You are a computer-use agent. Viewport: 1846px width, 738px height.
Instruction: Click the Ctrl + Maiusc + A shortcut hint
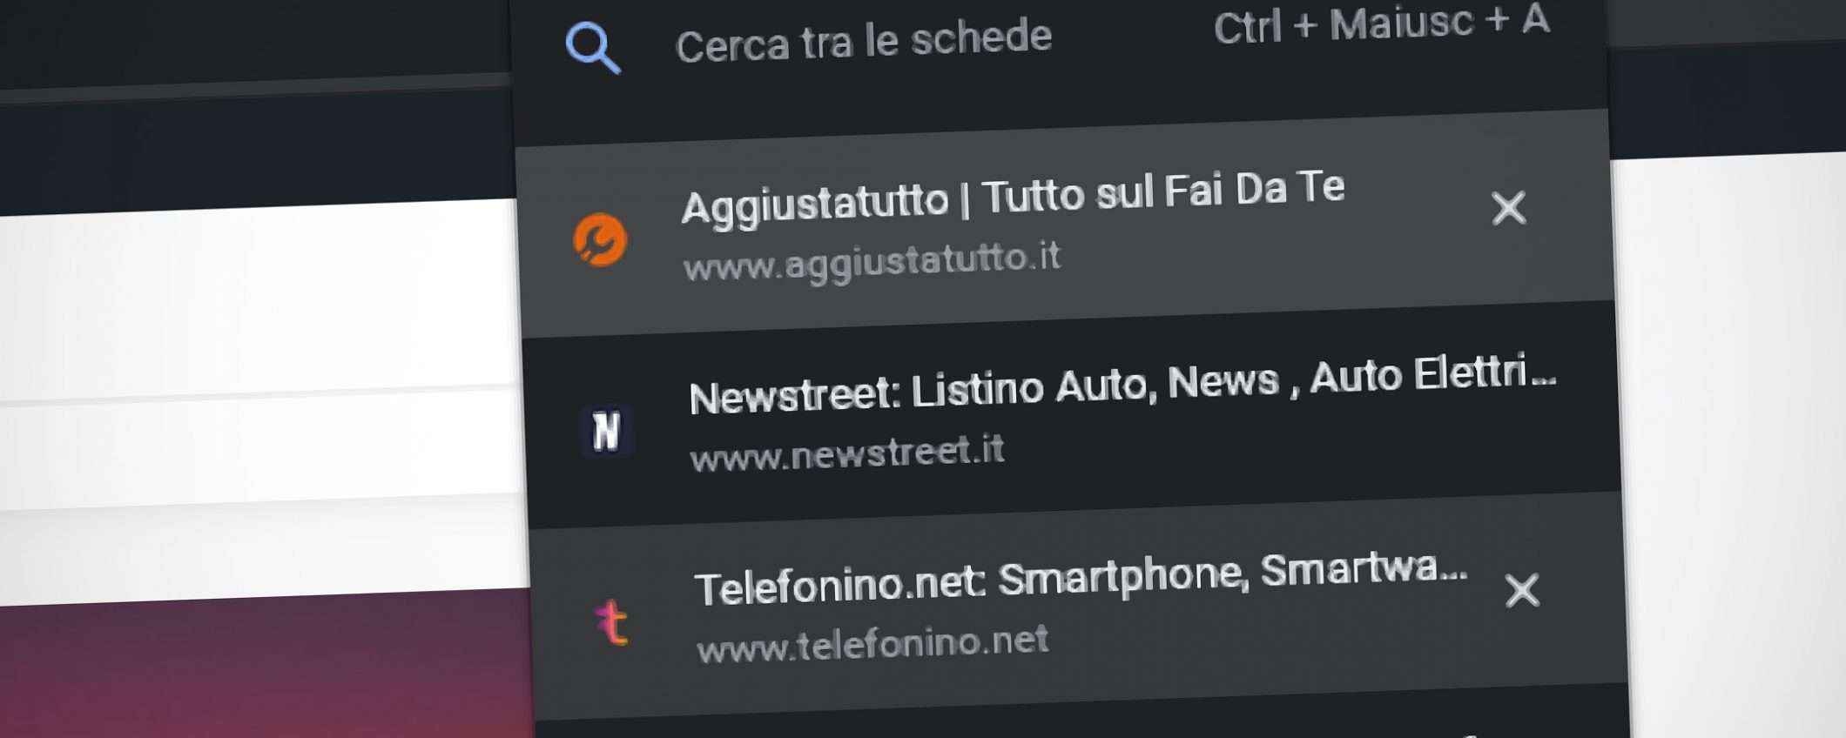[1381, 24]
